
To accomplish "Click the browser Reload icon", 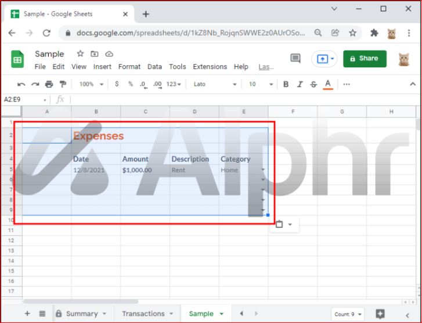I will tap(46, 33).
